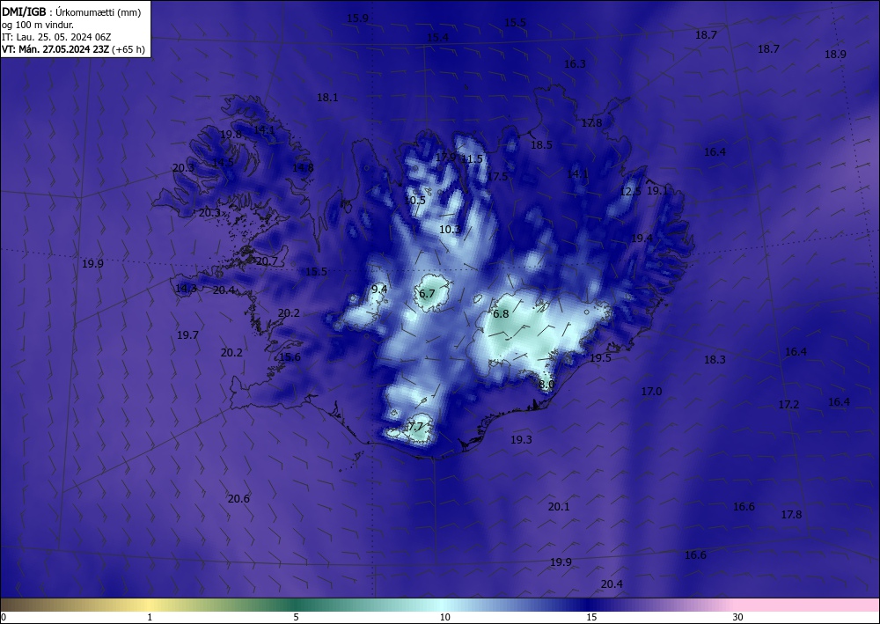Click the value 18.3 east of Iceland
This screenshot has height=624, width=880.
coord(715,360)
